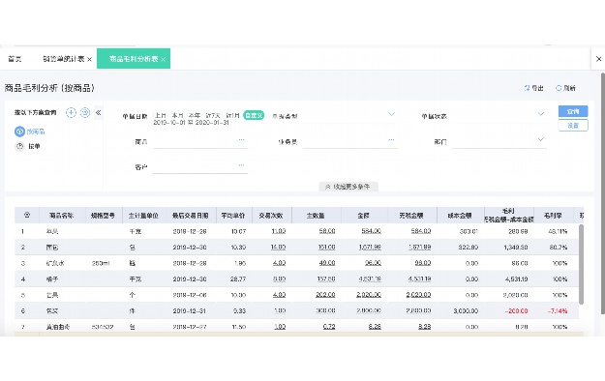
Task: Open the query scheme settings gear icon
Action: tap(85, 112)
